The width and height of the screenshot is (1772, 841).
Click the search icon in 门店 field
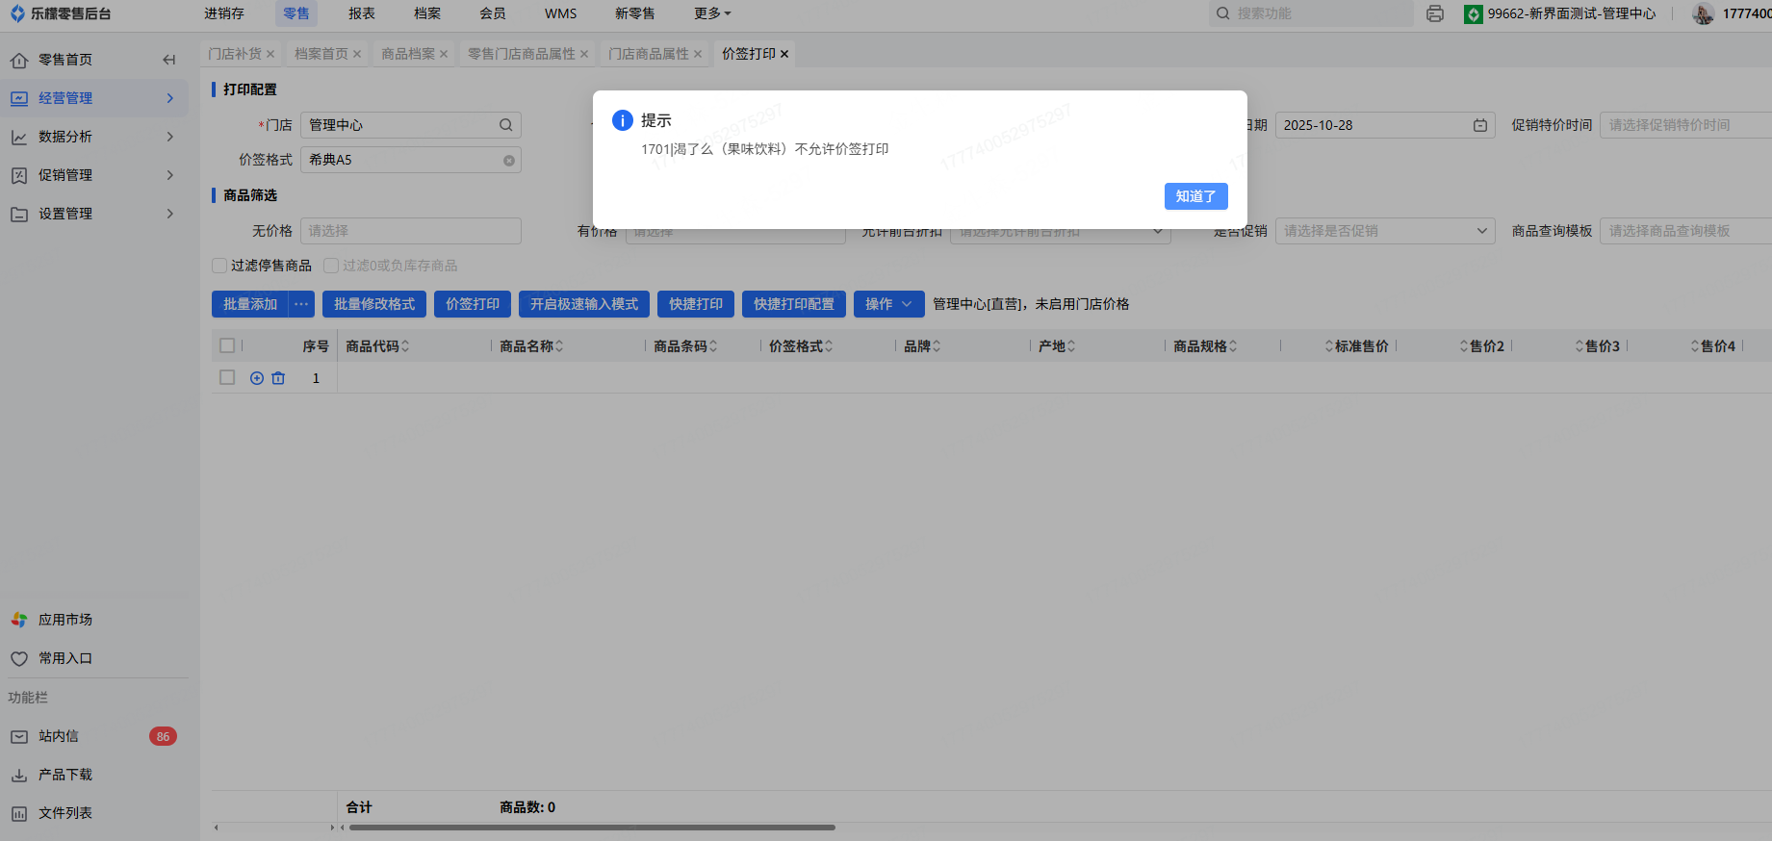506,125
